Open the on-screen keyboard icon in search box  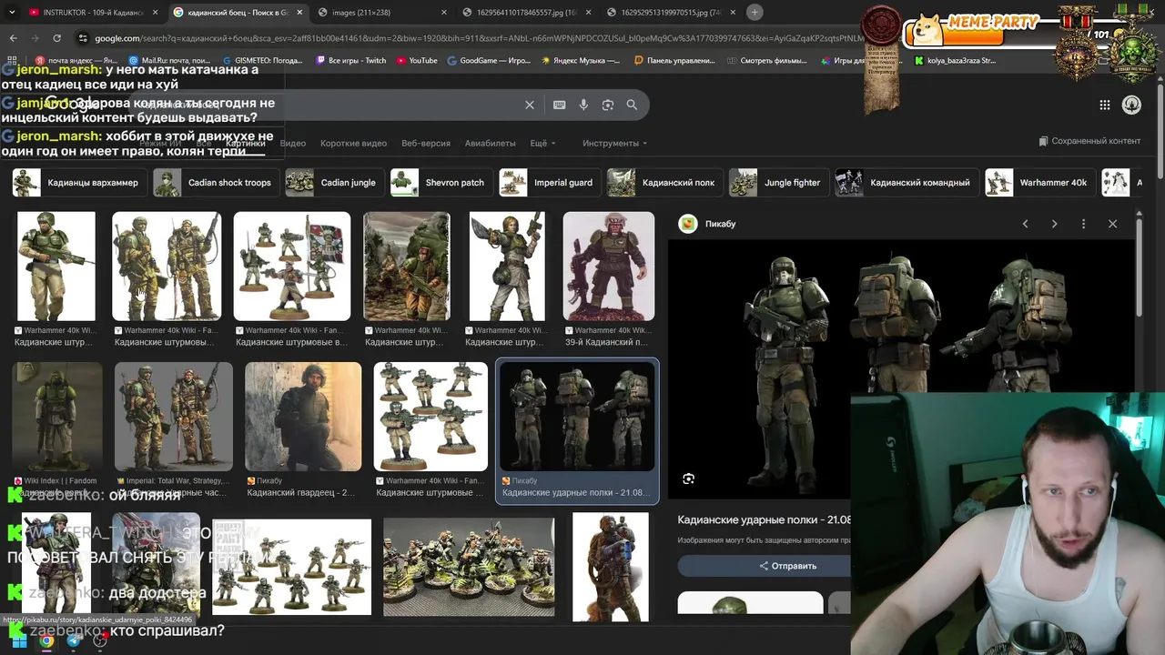point(560,105)
